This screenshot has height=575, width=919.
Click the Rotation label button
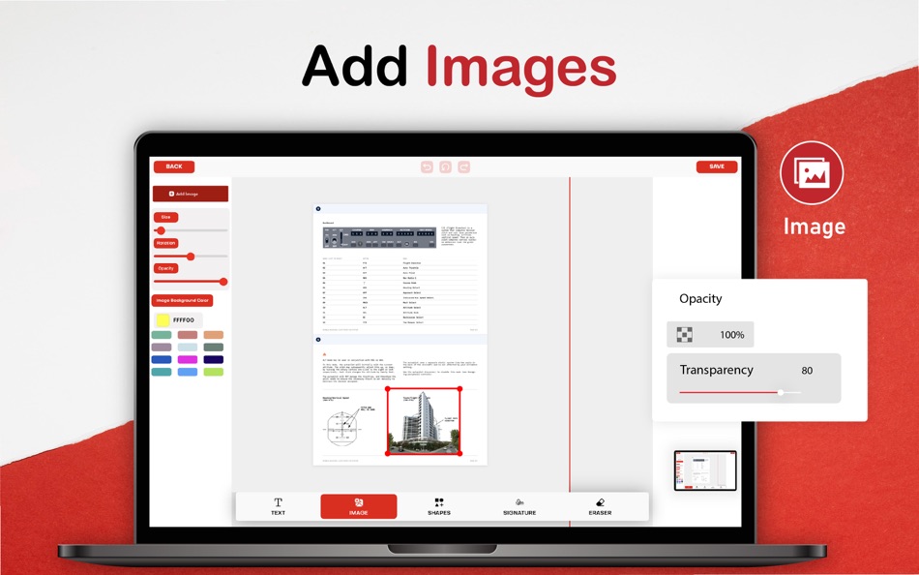[x=165, y=243]
